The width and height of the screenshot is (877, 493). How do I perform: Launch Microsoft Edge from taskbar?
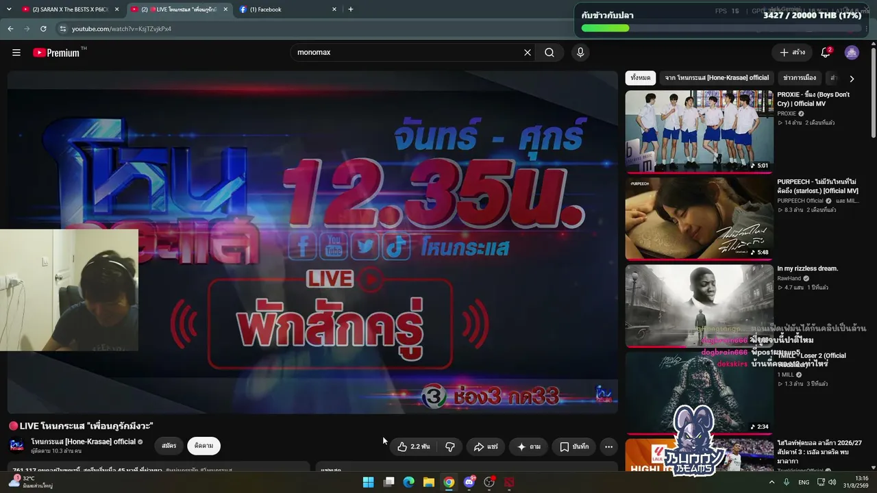point(408,482)
